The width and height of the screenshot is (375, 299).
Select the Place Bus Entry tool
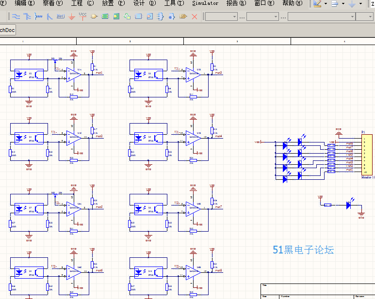[49, 16]
